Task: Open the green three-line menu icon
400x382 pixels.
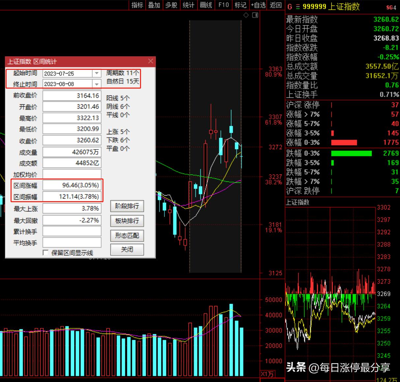Action: (x=298, y=7)
